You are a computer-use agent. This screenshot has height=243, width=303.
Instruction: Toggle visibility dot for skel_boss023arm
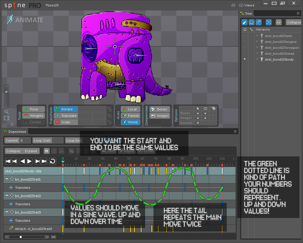[x=245, y=36]
